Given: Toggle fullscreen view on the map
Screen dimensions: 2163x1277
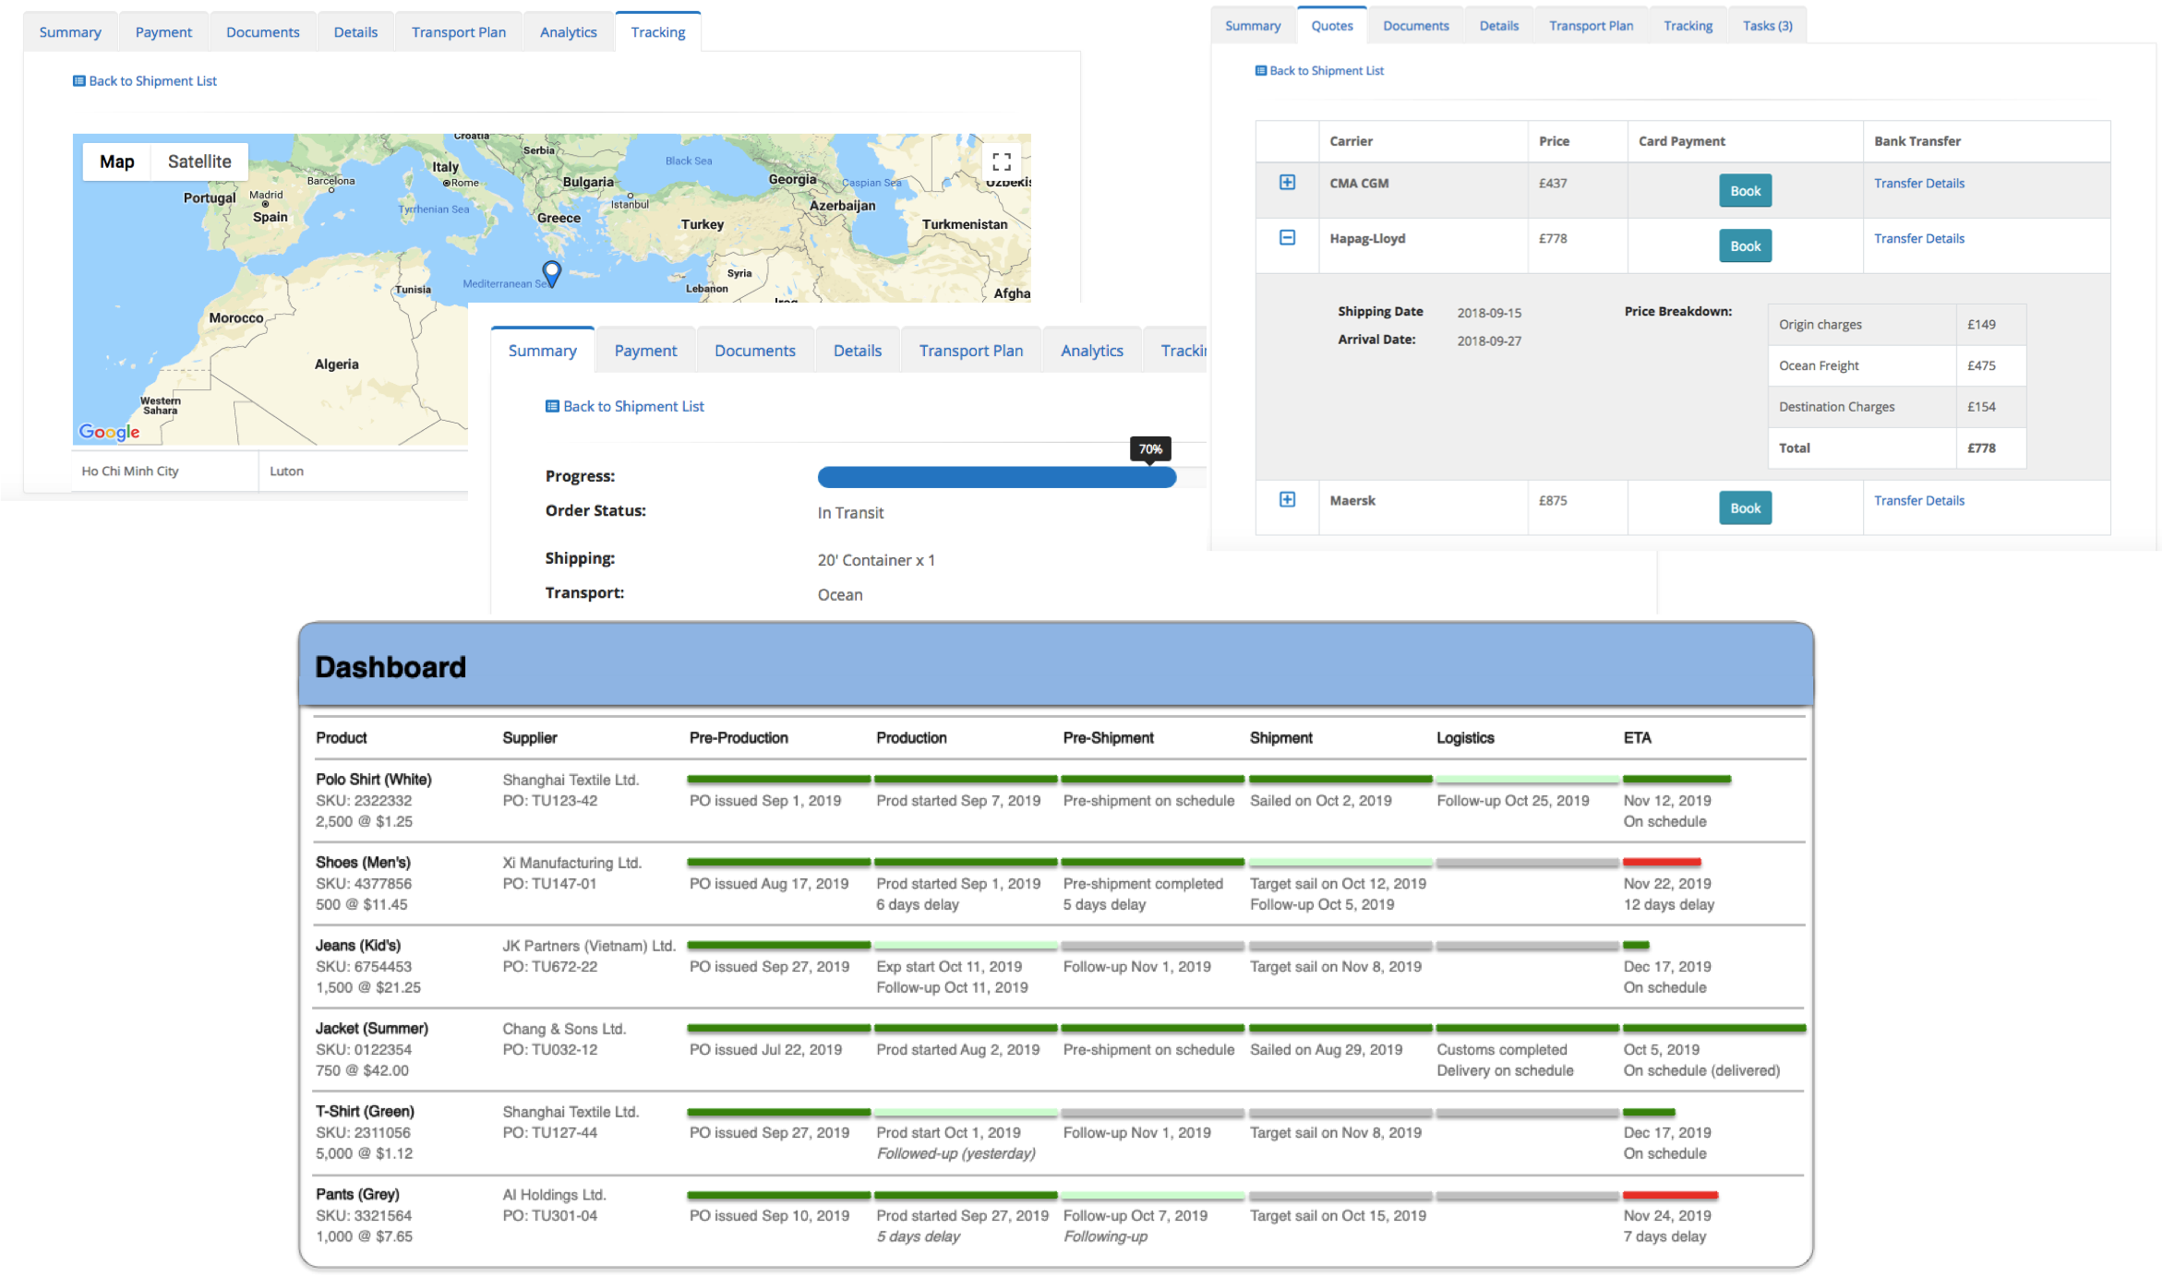Looking at the screenshot, I should pos(1002,162).
